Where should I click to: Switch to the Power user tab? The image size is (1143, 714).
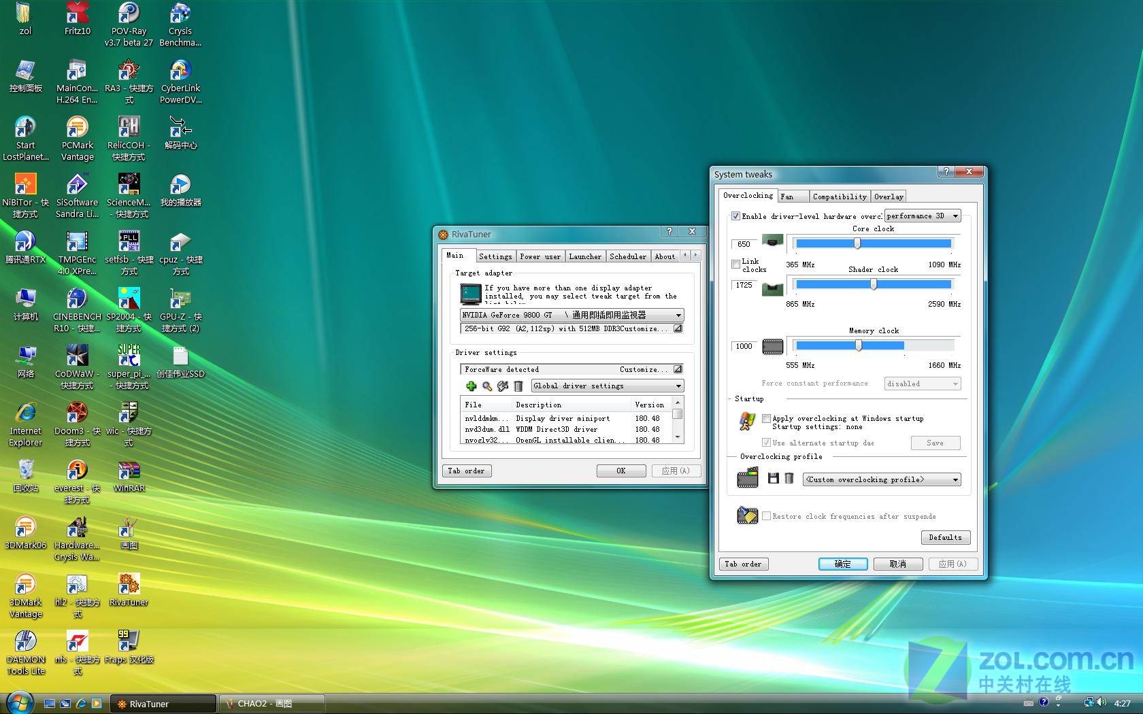point(540,256)
